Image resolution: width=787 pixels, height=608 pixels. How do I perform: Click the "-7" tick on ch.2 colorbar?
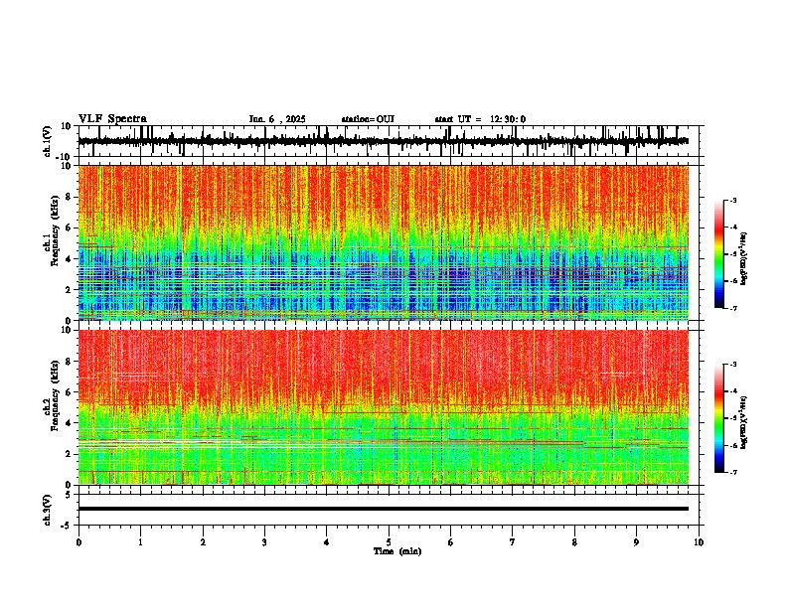tap(733, 472)
